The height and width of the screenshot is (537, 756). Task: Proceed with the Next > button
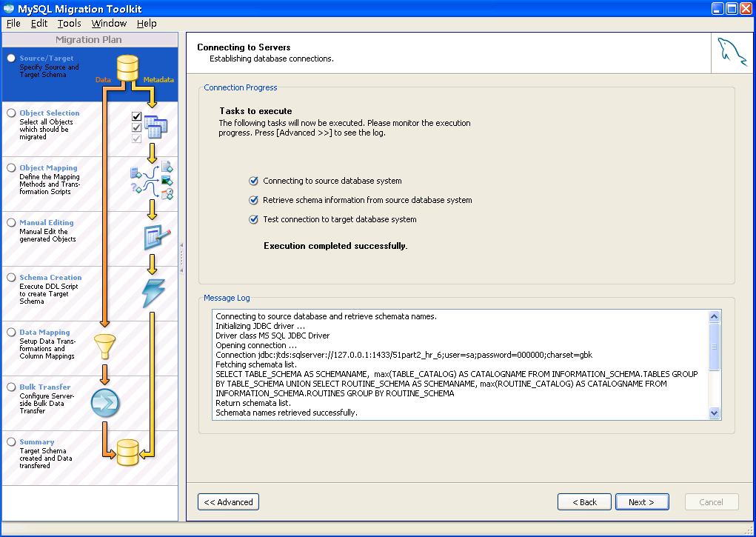(x=642, y=501)
